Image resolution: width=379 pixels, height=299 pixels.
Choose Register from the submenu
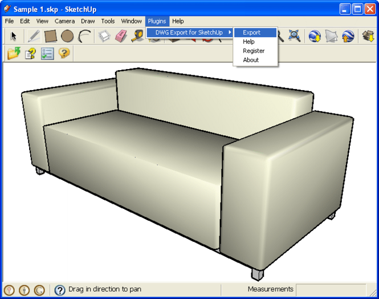[255, 51]
